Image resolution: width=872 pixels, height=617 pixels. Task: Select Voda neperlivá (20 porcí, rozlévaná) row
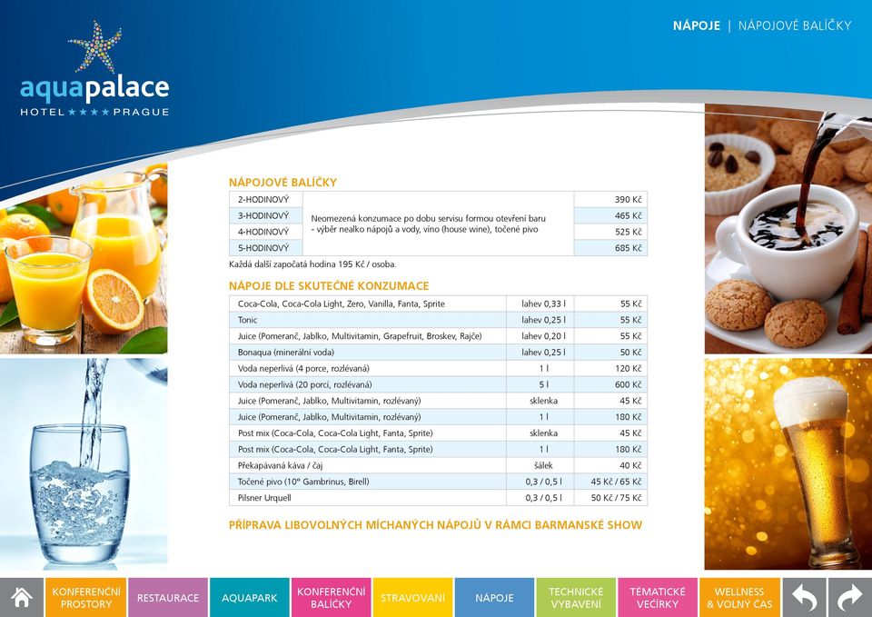point(438,384)
